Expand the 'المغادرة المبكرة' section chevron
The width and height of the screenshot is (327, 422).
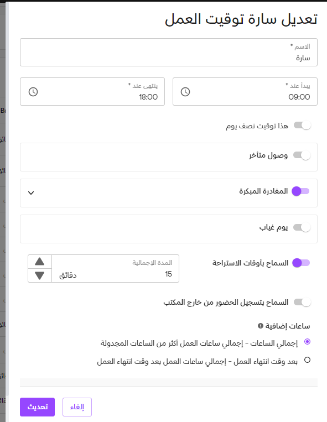pyautogui.click(x=31, y=193)
